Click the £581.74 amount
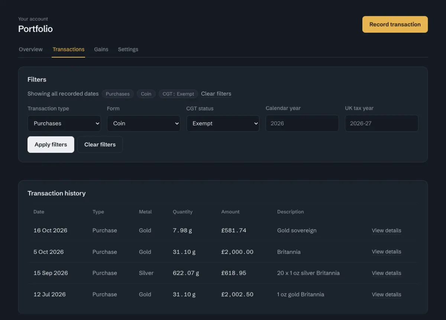This screenshot has width=446, height=320. pyautogui.click(x=234, y=230)
